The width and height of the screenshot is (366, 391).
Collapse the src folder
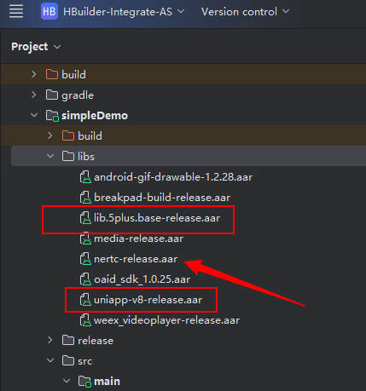[50, 360]
